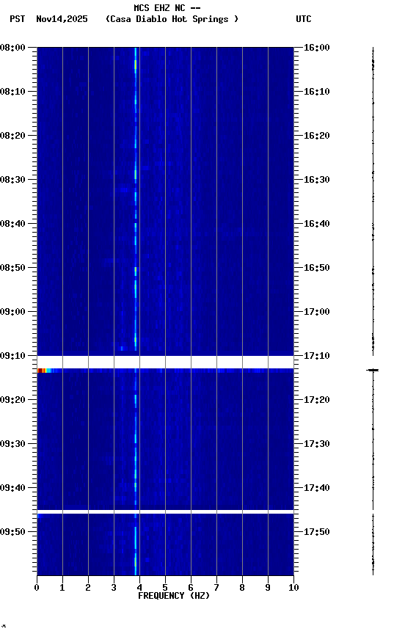
Task: Click the UTC timezone label
Action: [x=304, y=19]
